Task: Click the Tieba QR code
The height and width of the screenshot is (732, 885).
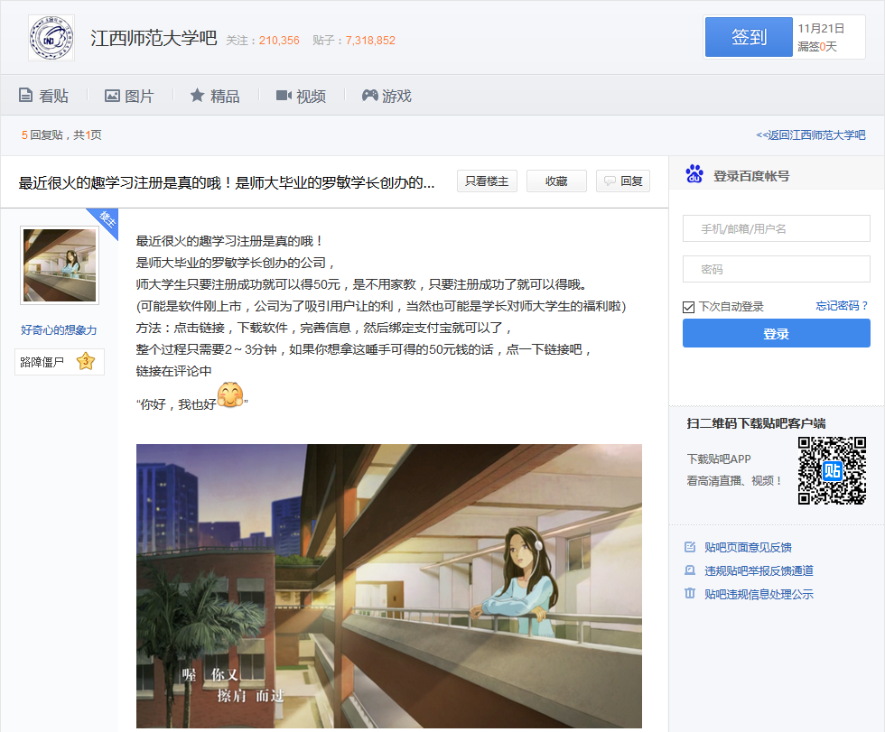Action: coord(832,470)
